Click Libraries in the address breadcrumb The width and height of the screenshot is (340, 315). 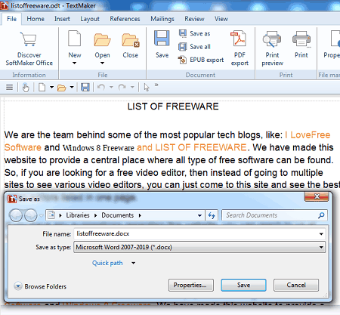[78, 215]
